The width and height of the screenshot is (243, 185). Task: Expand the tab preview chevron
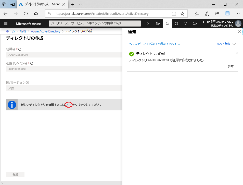(80, 5)
